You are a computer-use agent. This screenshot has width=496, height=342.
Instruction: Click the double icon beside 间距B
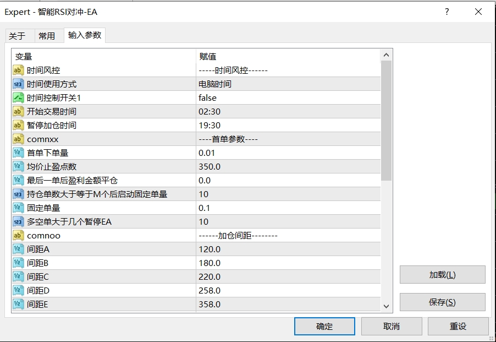click(x=18, y=263)
